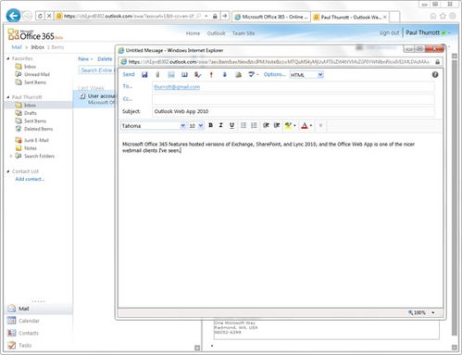Toggle Underline formatting button
462x355 pixels.
tap(231, 125)
